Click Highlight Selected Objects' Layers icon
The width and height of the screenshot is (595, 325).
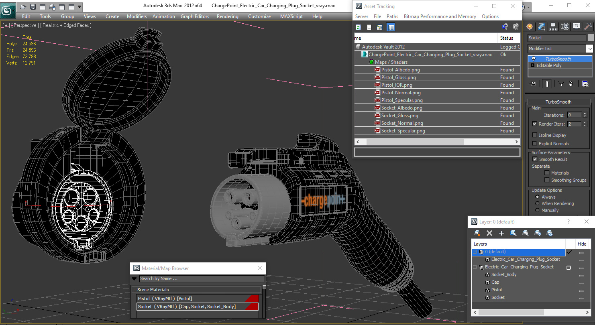click(x=526, y=233)
